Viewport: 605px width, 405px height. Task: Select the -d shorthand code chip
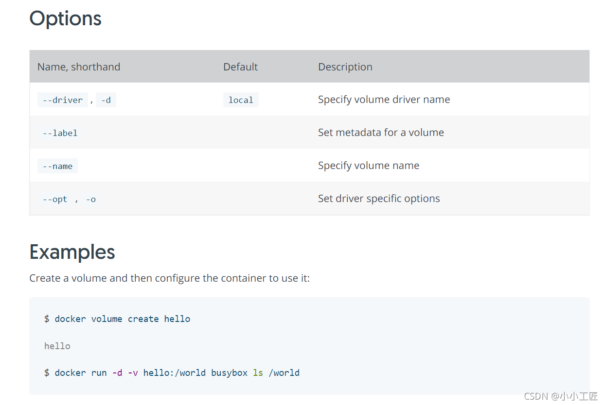[106, 100]
